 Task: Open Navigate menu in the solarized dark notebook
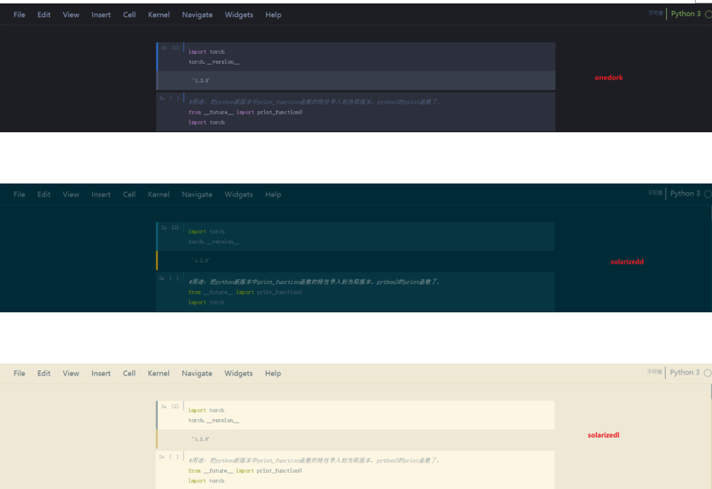(197, 194)
